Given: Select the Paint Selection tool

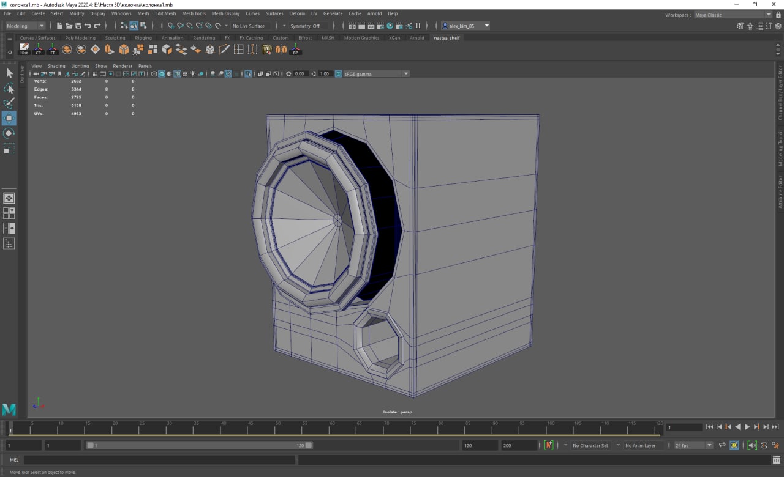Looking at the screenshot, I should coord(9,103).
